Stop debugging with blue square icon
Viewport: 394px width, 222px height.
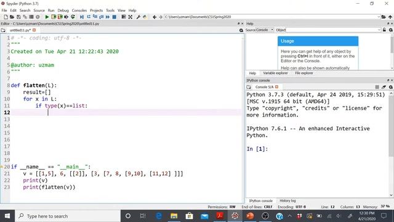click(114, 17)
